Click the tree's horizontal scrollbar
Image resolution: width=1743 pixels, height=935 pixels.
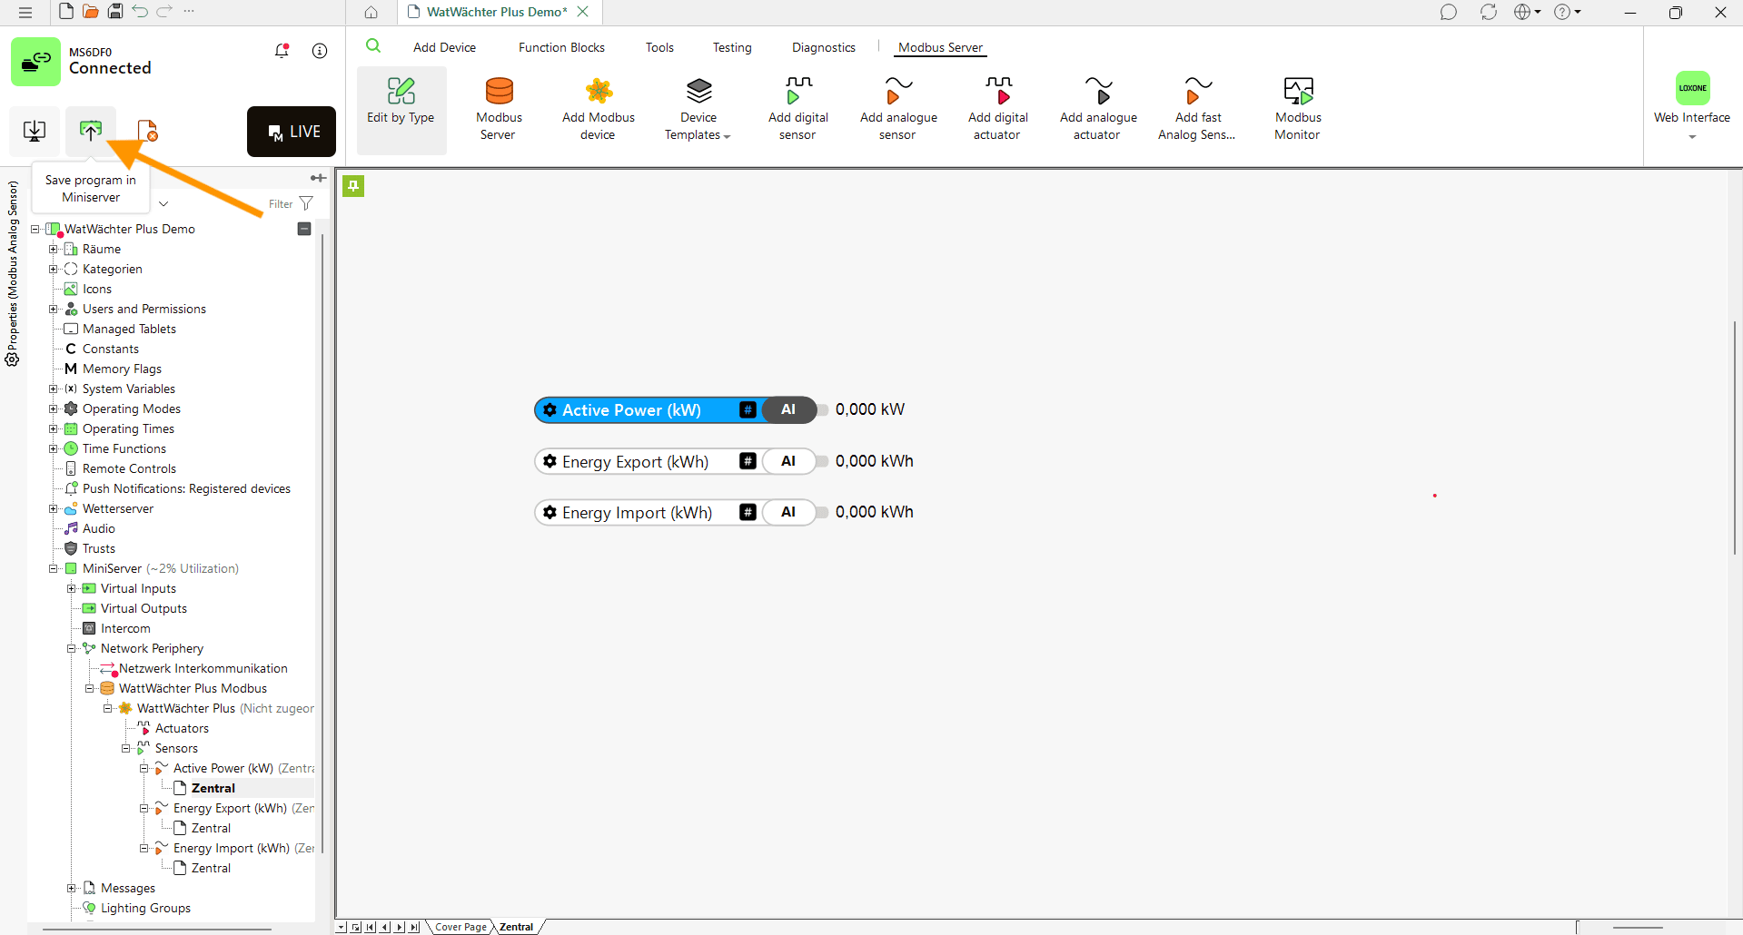[157, 930]
